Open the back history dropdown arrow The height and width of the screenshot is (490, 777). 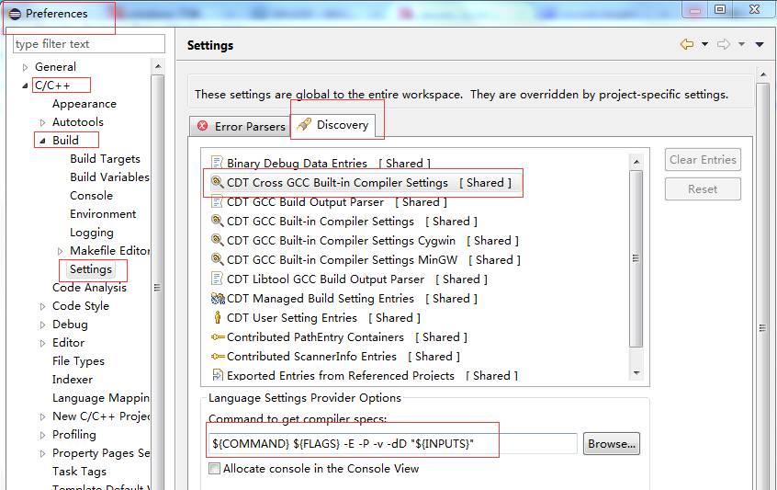tap(704, 44)
